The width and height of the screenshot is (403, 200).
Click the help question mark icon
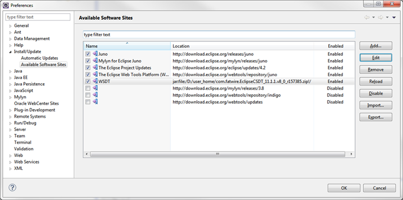click(12, 187)
